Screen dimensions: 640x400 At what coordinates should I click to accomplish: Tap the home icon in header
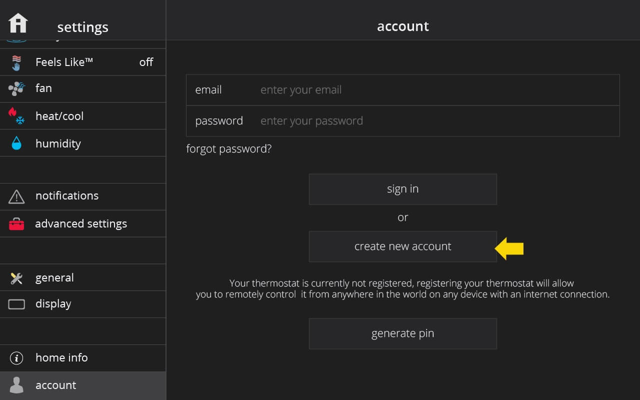click(x=18, y=23)
